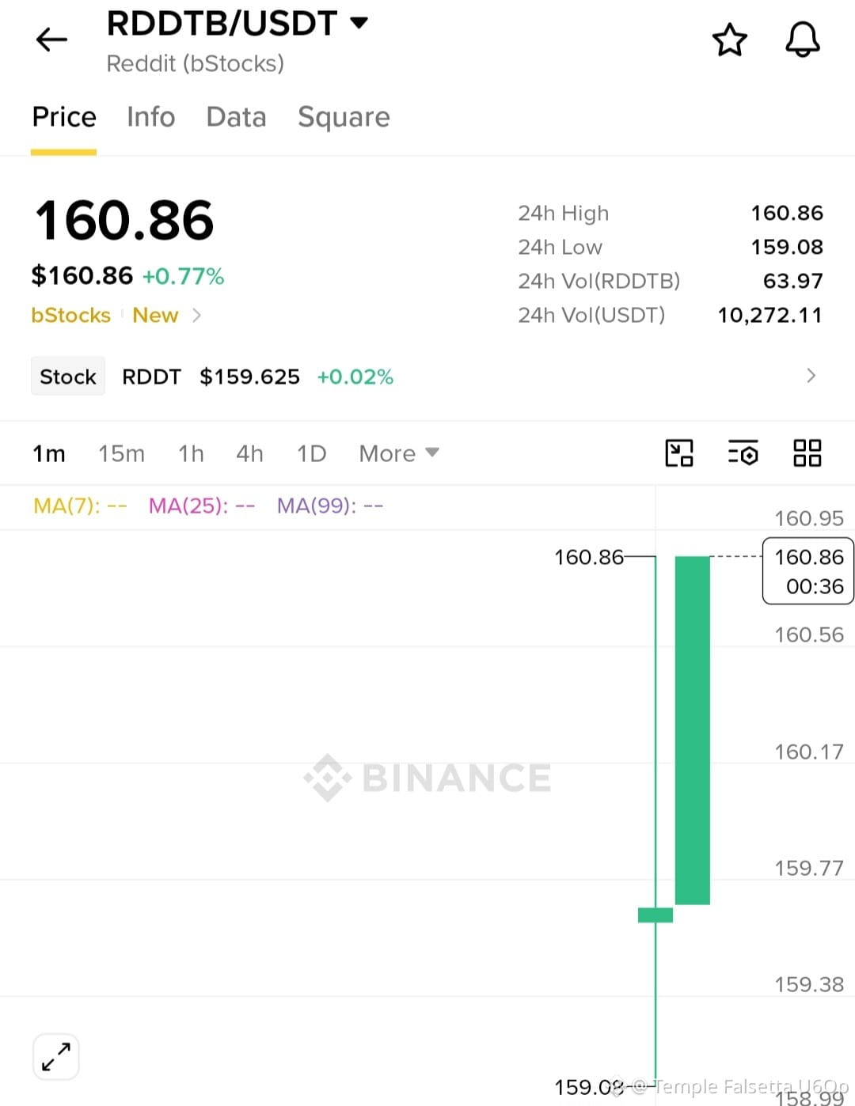Screen dimensions: 855x1106
Task: Select the 1h chart interval
Action: [191, 453]
